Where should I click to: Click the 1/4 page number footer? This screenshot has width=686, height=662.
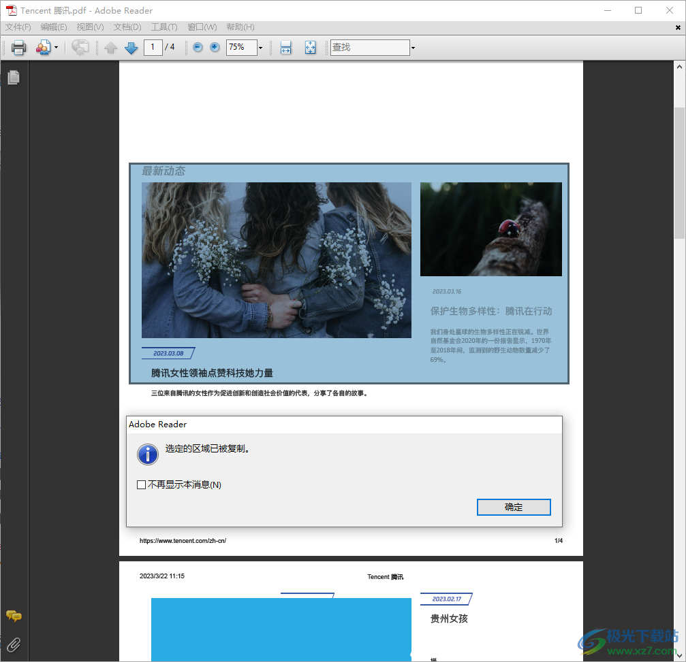[559, 540]
